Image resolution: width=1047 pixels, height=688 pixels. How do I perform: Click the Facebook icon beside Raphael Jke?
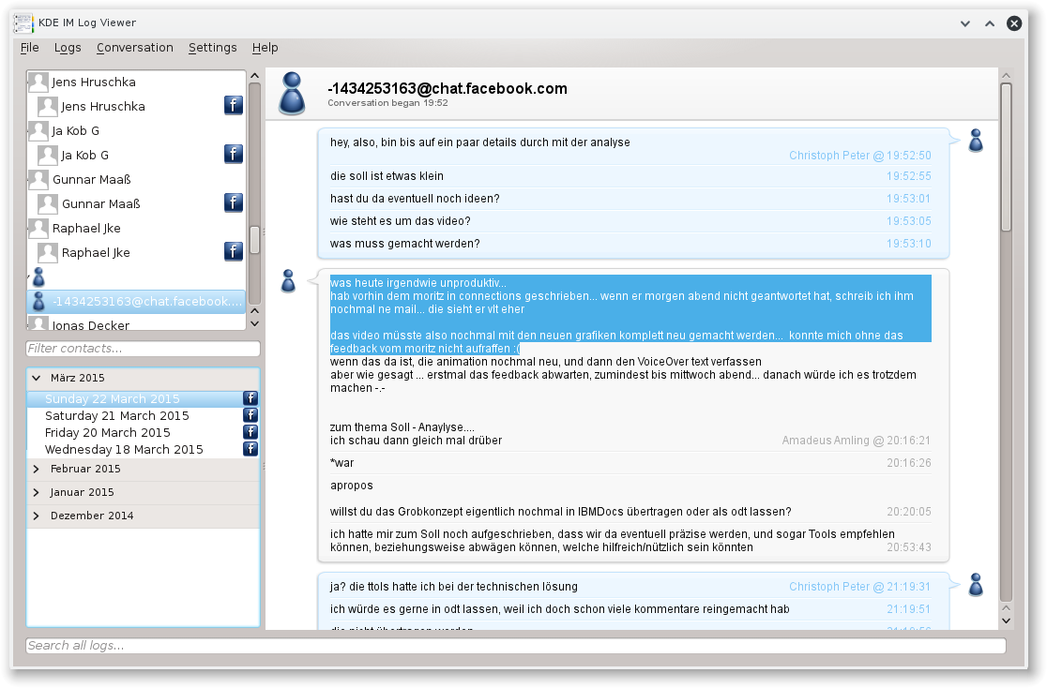233,251
